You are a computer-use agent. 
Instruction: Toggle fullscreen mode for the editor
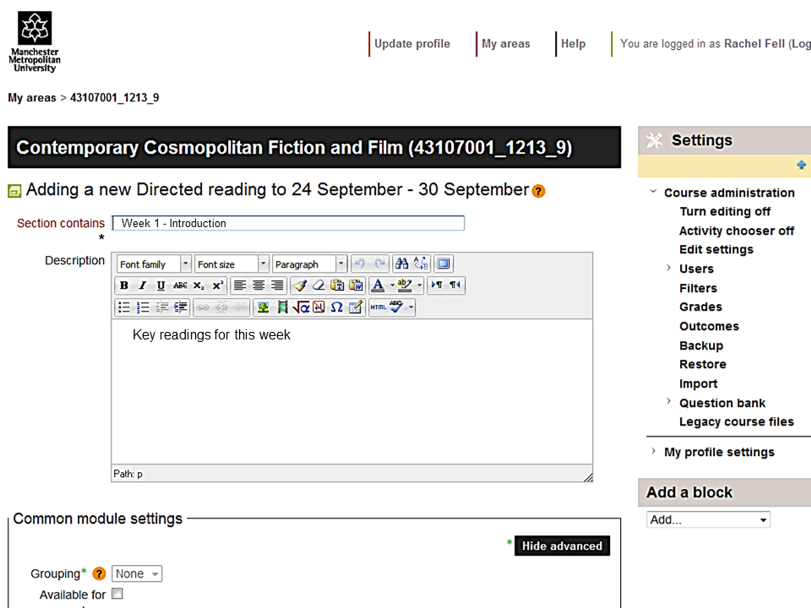coord(444,264)
